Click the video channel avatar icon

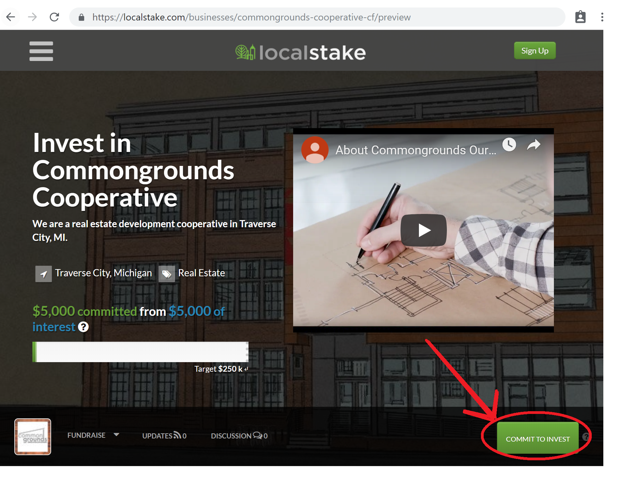(315, 150)
